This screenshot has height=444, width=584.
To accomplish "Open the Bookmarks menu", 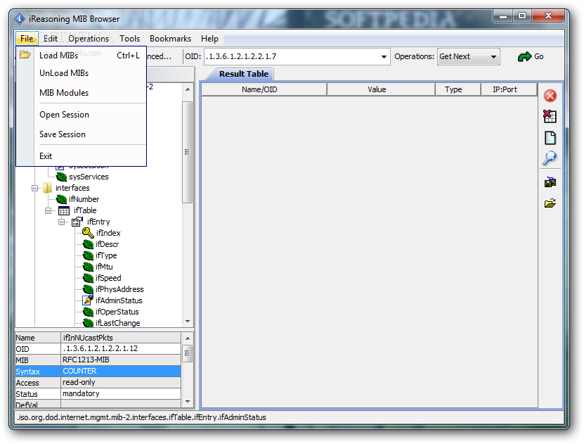I will pos(170,39).
